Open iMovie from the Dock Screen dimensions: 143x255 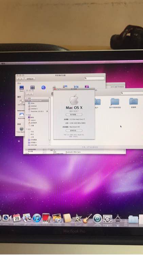pyautogui.click(x=77, y=218)
